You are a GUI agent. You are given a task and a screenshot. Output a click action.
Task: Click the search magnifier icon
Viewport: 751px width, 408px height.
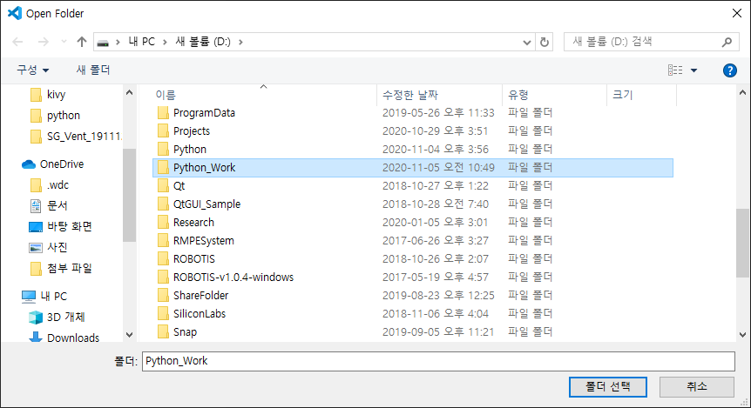727,42
